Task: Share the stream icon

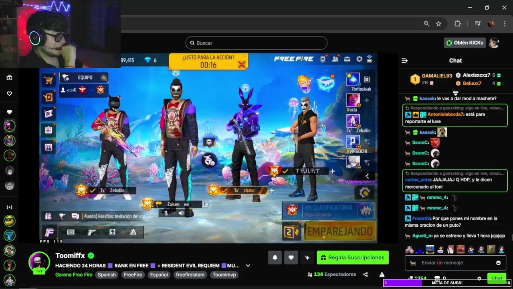Action: pos(366,275)
